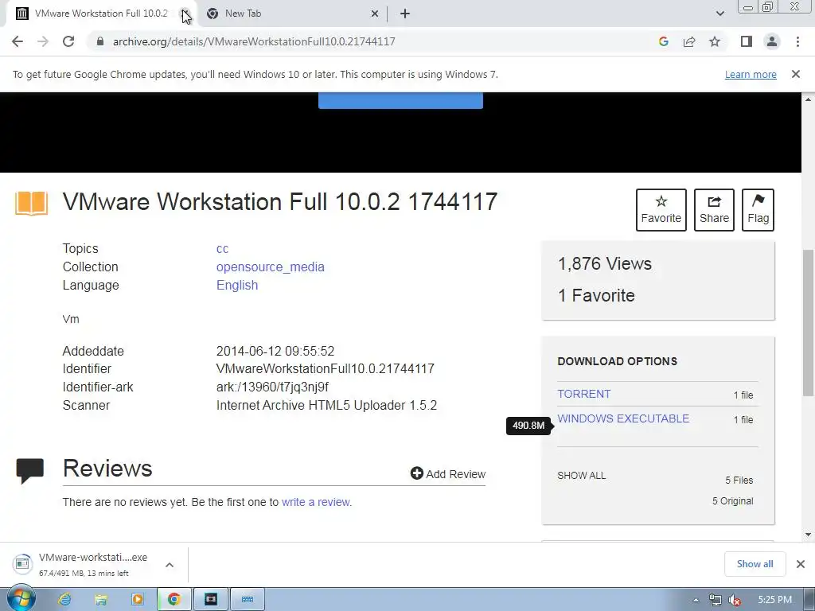Screen dimensions: 815x611
Task: Click the identifier VMwareWorkstationFull10.0.21744117 value
Action: (x=326, y=369)
